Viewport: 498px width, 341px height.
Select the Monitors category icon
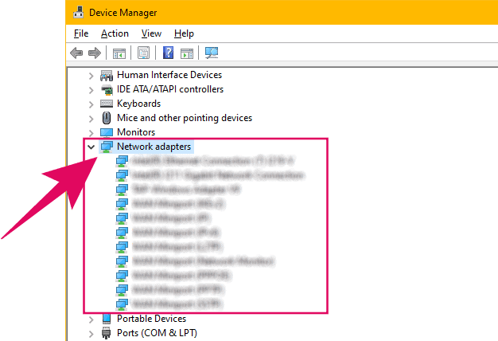[x=107, y=132]
